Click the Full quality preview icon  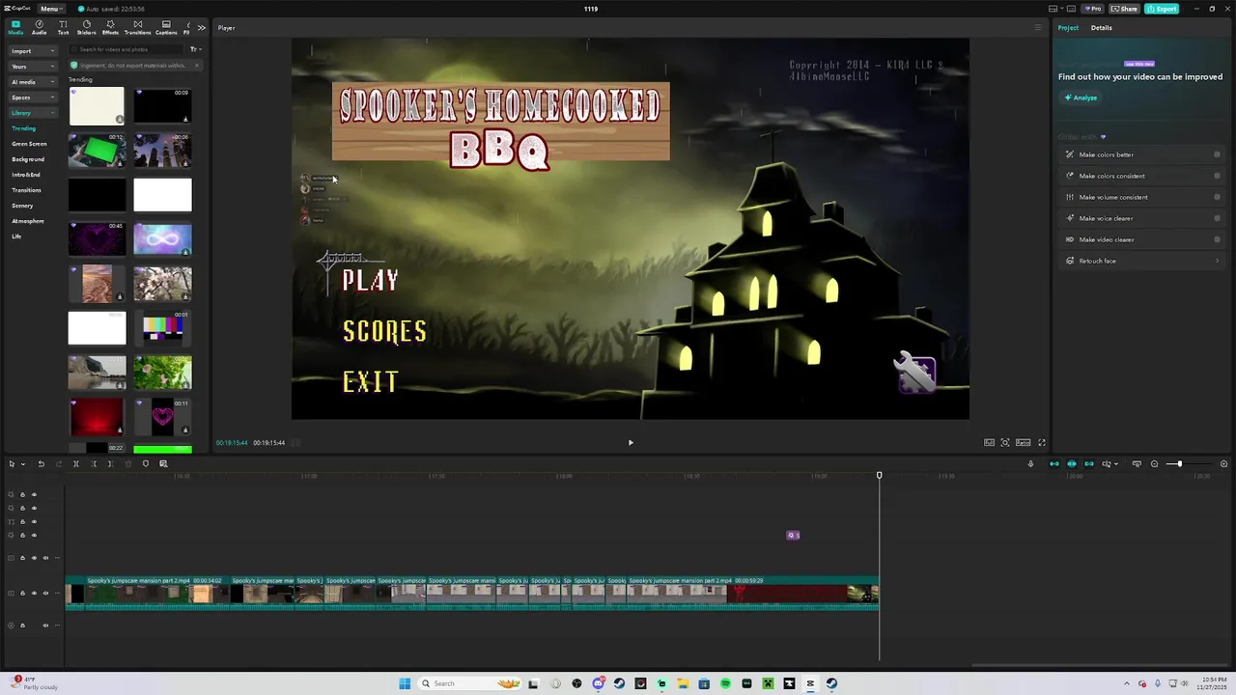[989, 443]
